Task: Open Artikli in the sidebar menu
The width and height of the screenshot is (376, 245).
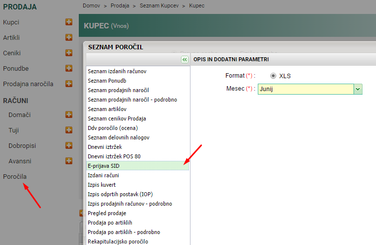Action: 11,38
